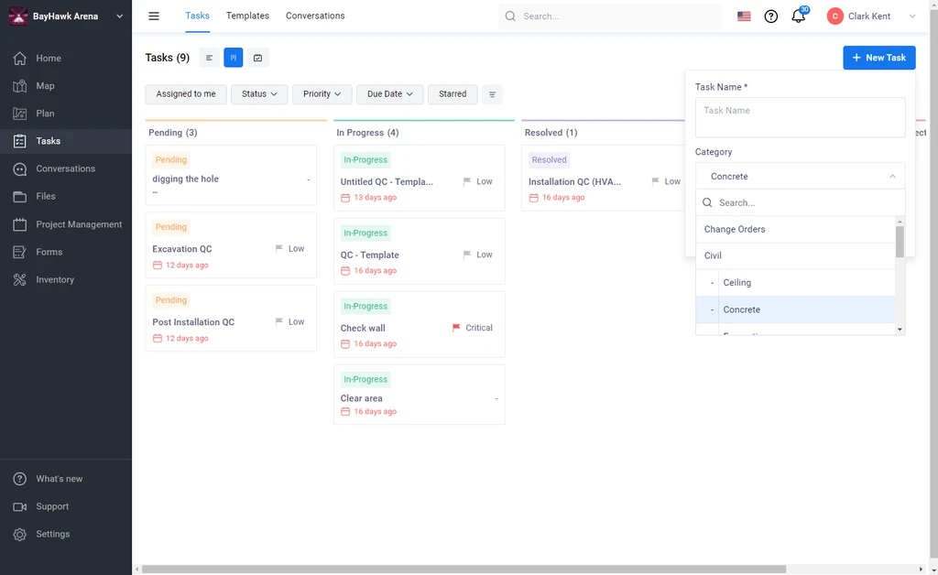Viewport: 938px width, 575px height.
Task: Click the Pending tag on Excavation QC
Action: [171, 227]
